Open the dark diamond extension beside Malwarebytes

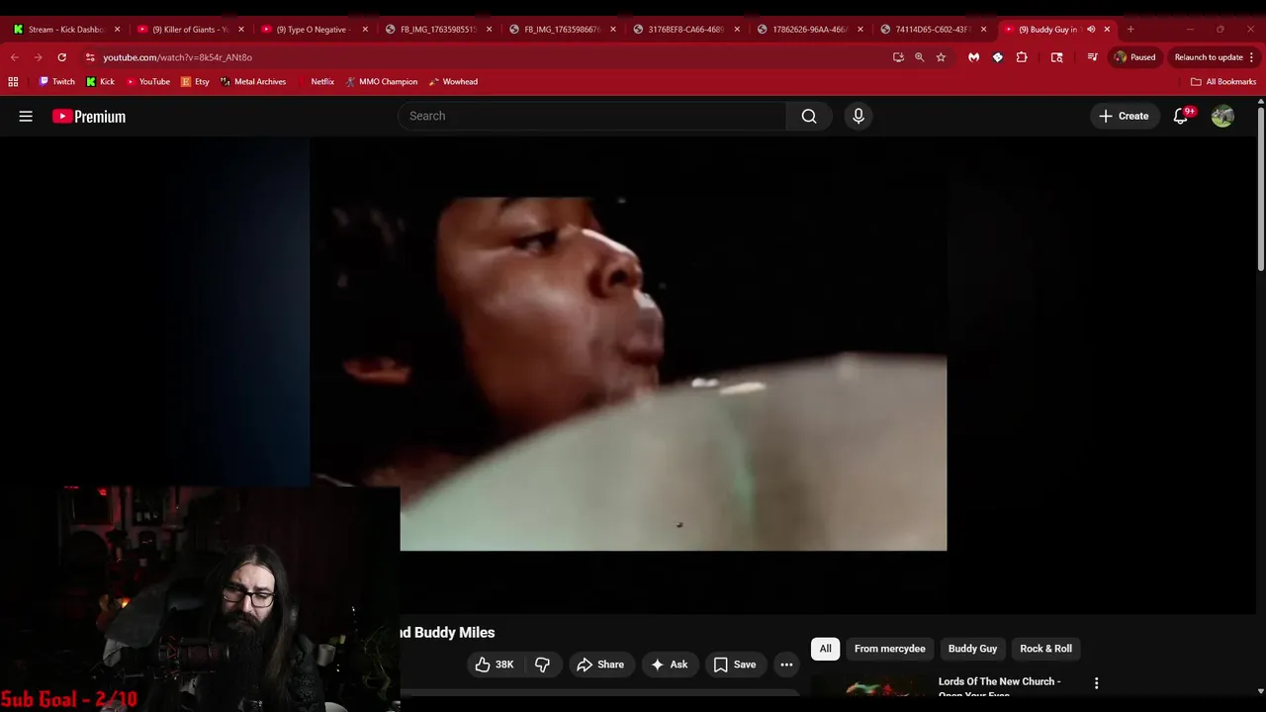(998, 57)
